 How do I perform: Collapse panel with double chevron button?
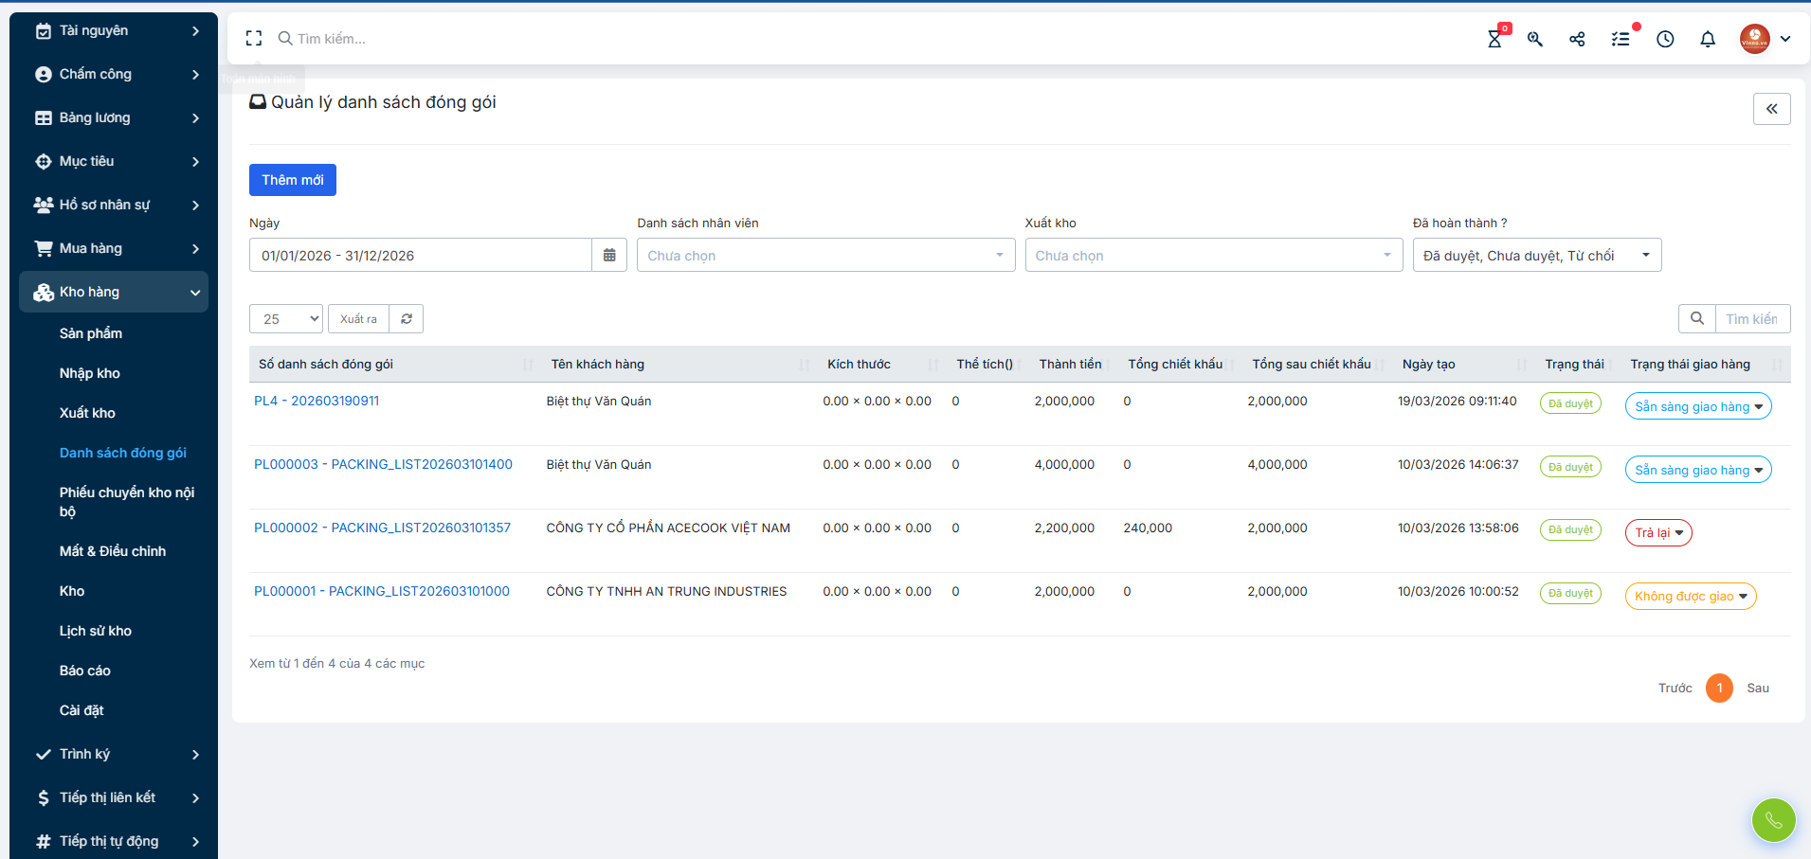pyautogui.click(x=1772, y=109)
